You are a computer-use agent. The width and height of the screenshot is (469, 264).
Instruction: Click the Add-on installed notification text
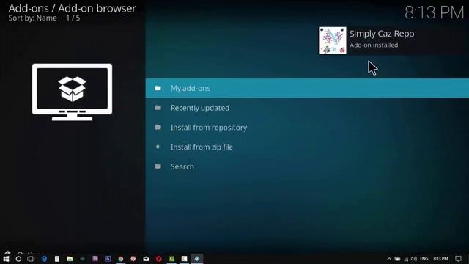click(x=374, y=45)
